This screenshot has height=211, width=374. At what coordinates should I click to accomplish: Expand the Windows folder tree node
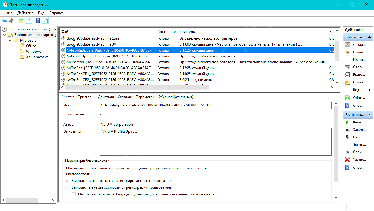tap(16, 52)
